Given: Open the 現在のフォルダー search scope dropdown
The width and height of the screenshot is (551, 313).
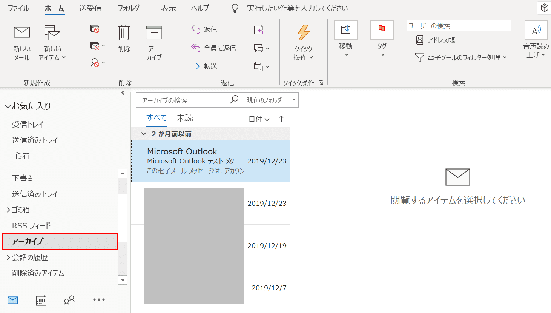Looking at the screenshot, I should (x=271, y=100).
